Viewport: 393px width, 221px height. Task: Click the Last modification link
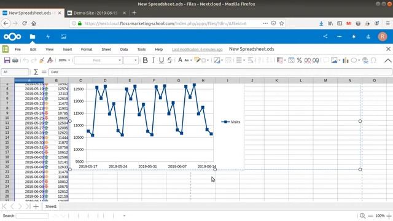pos(197,49)
